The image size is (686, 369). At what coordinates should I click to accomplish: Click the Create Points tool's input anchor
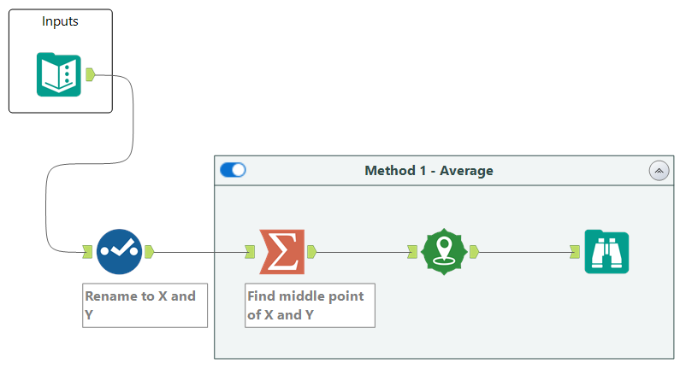tap(412, 251)
